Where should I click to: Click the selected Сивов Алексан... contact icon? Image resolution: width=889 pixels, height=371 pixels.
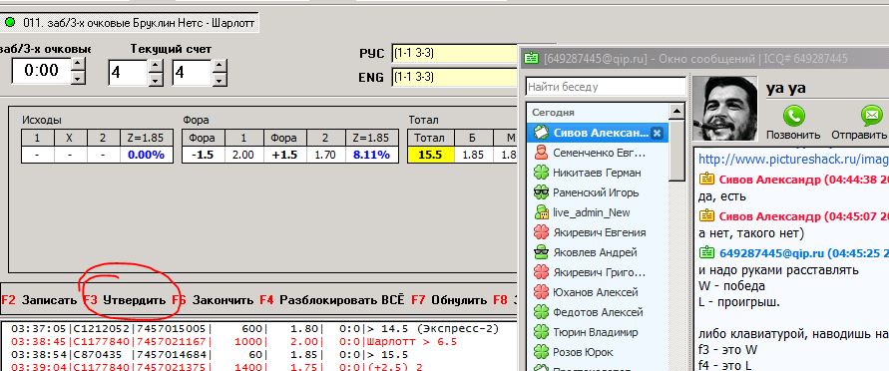pyautogui.click(x=542, y=133)
